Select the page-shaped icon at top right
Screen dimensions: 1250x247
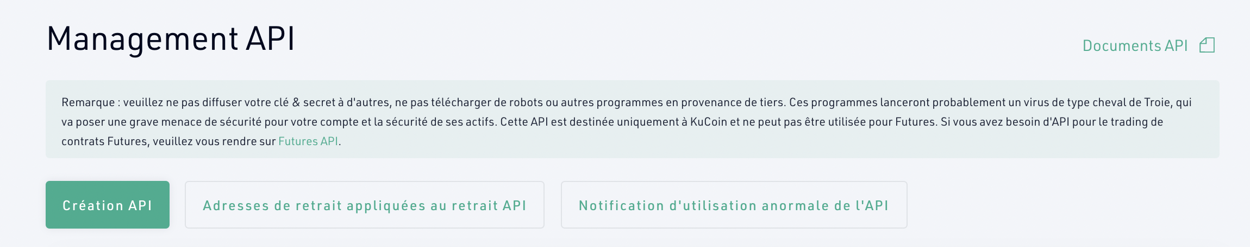click(x=1207, y=45)
